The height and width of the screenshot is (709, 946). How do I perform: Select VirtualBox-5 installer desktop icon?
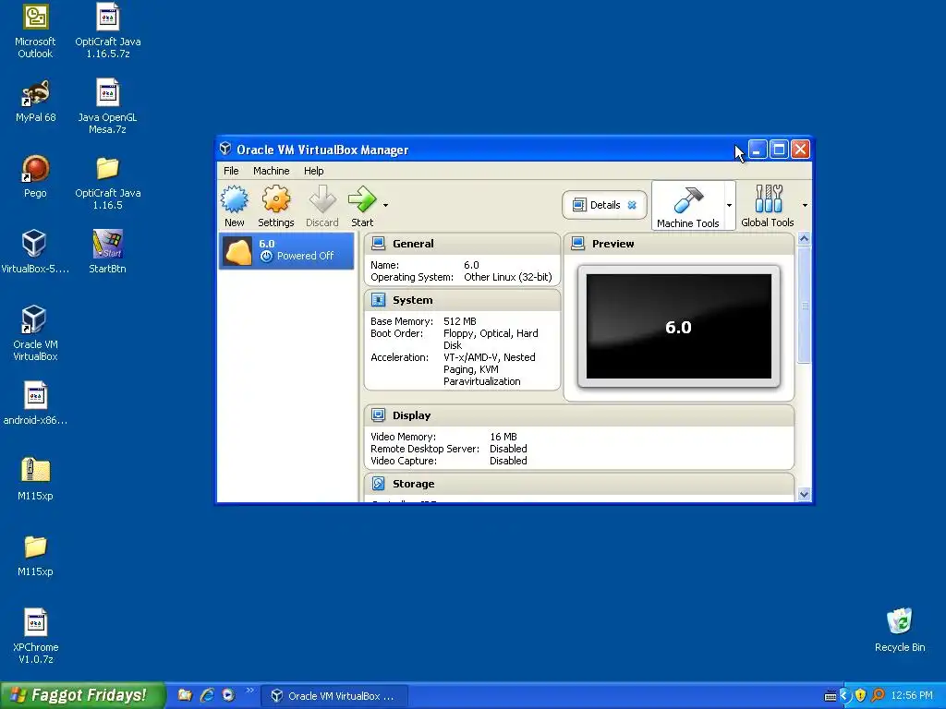click(35, 253)
